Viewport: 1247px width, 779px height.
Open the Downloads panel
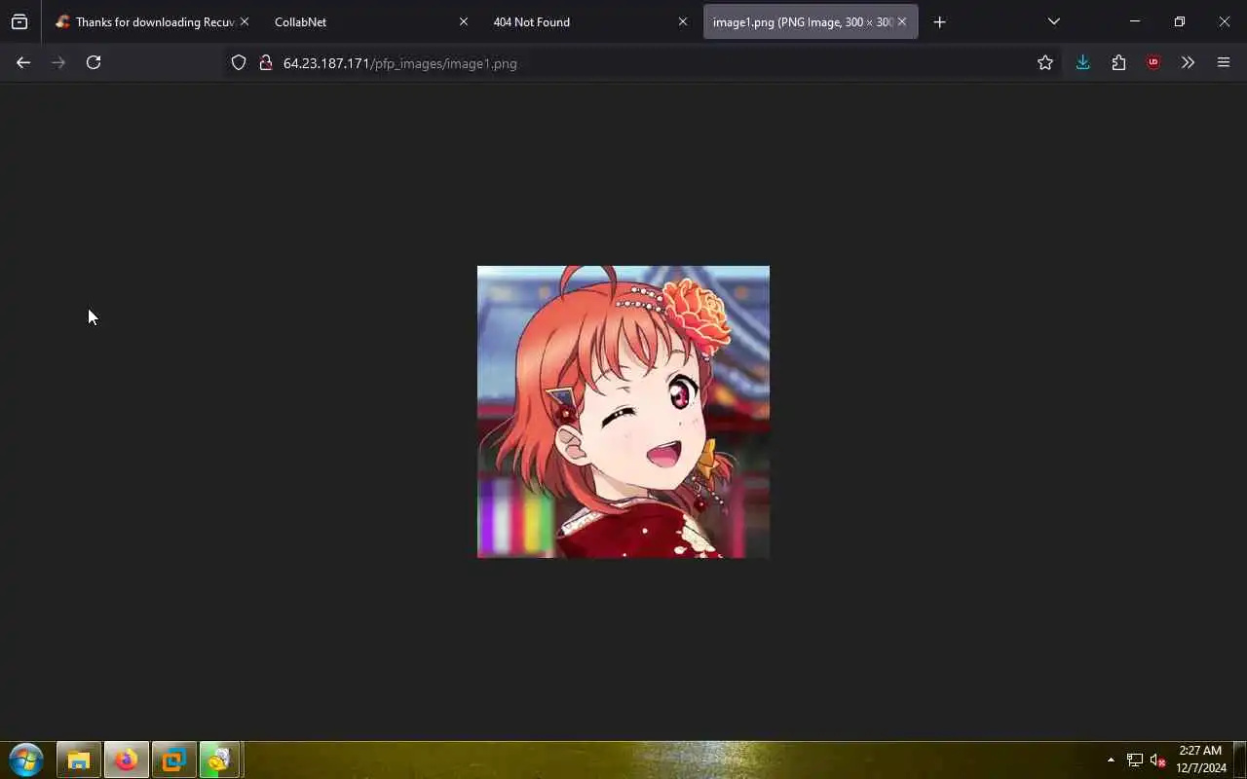point(1082,62)
